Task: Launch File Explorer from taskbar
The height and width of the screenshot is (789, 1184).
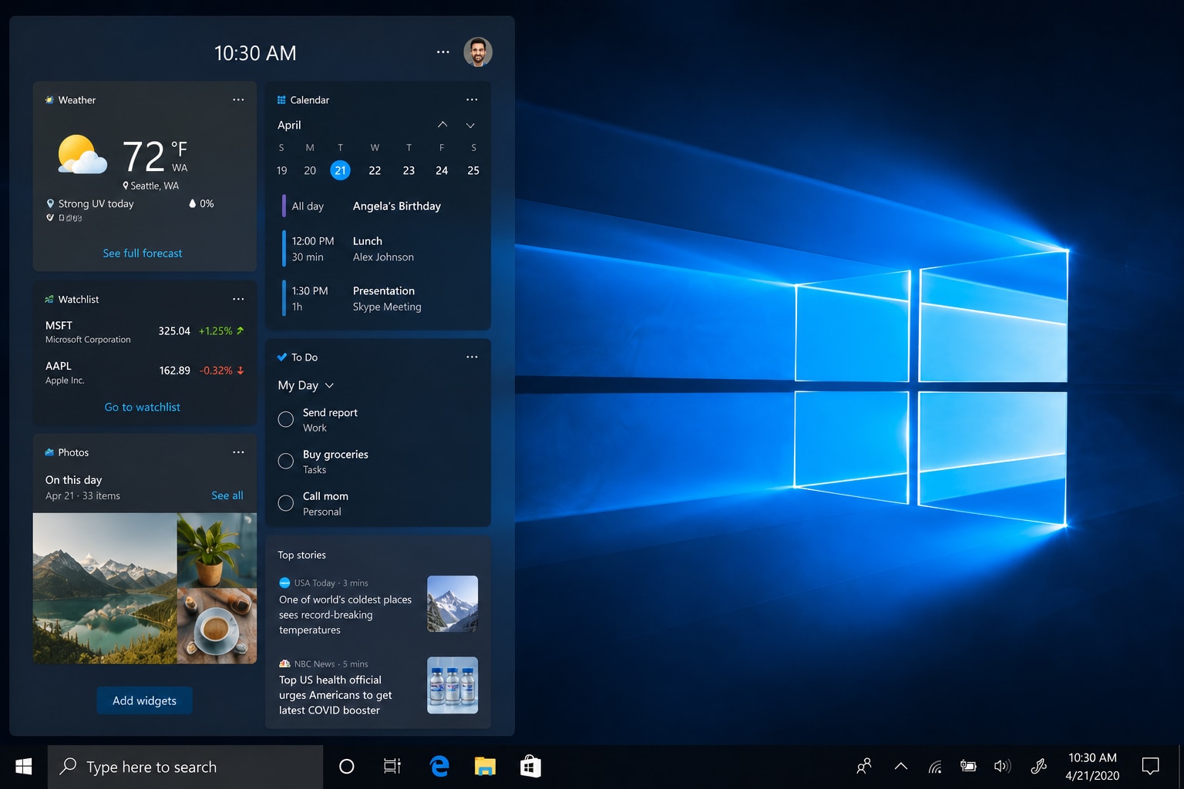Action: click(x=485, y=767)
